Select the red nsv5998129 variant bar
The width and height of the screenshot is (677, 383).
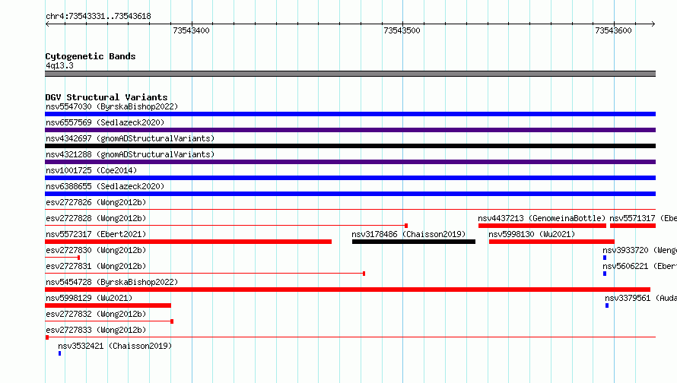click(108, 305)
